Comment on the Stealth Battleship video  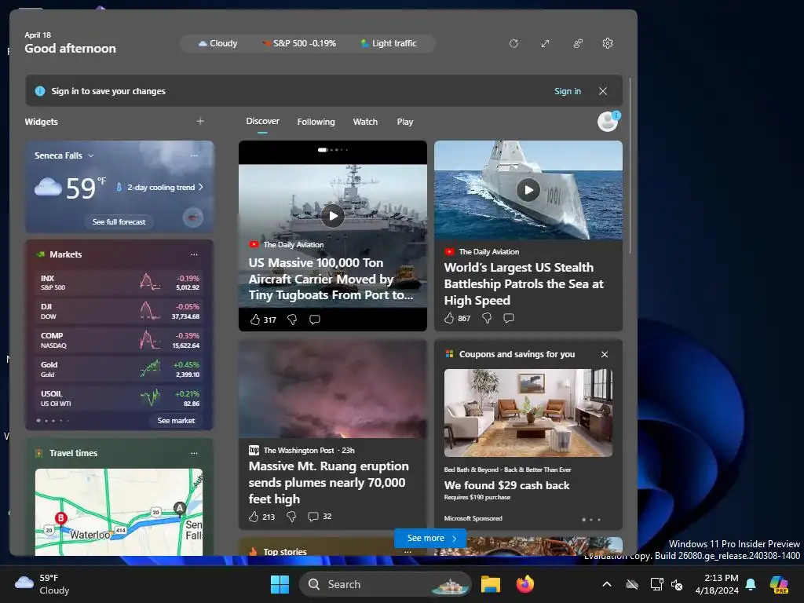pyautogui.click(x=509, y=319)
